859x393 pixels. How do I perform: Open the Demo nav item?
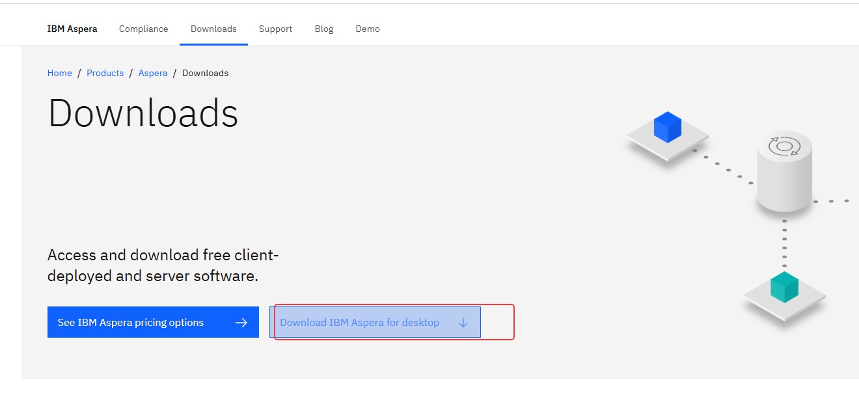tap(368, 29)
